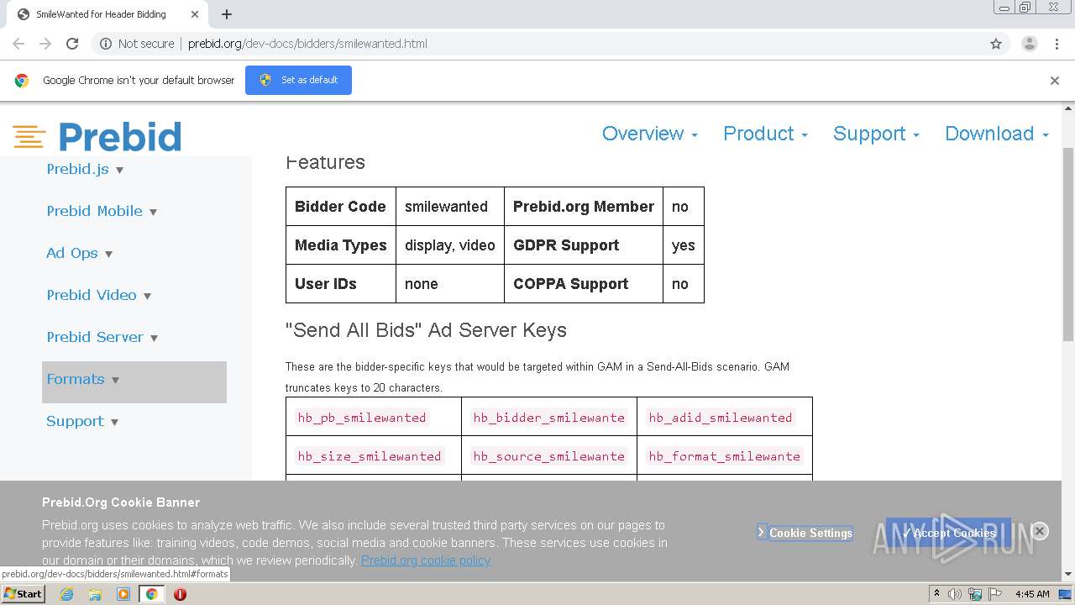This screenshot has height=605, width=1075.
Task: Reload the page with the refresh icon
Action: [x=72, y=44]
